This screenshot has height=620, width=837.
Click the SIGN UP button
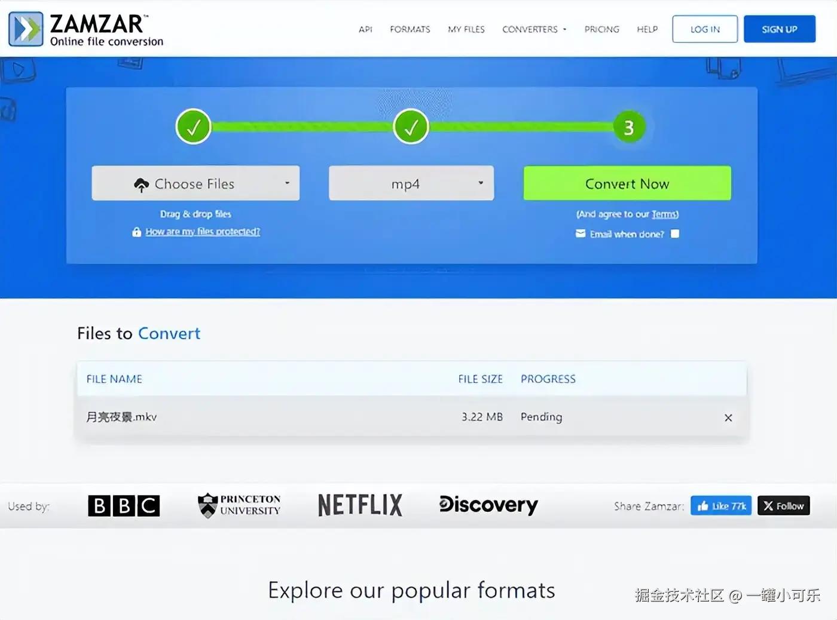(x=780, y=29)
